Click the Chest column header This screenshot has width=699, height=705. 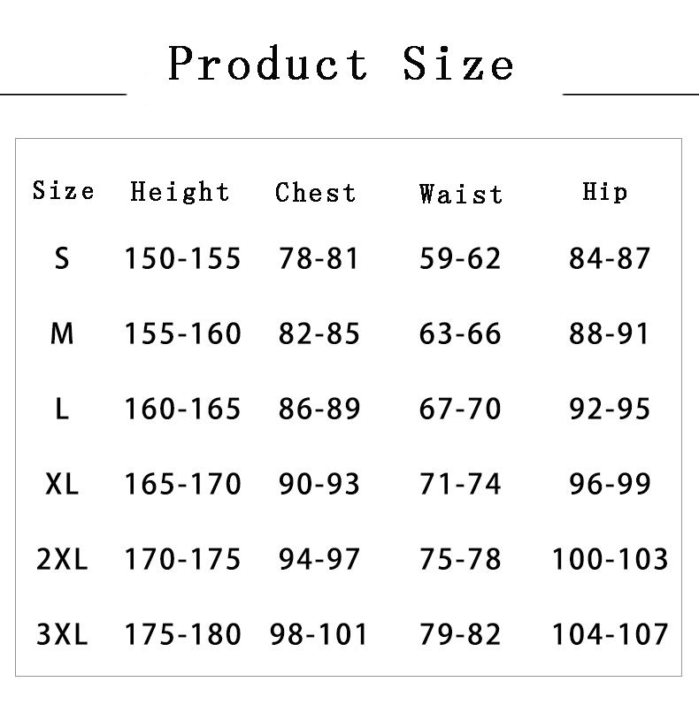pyautogui.click(x=316, y=193)
